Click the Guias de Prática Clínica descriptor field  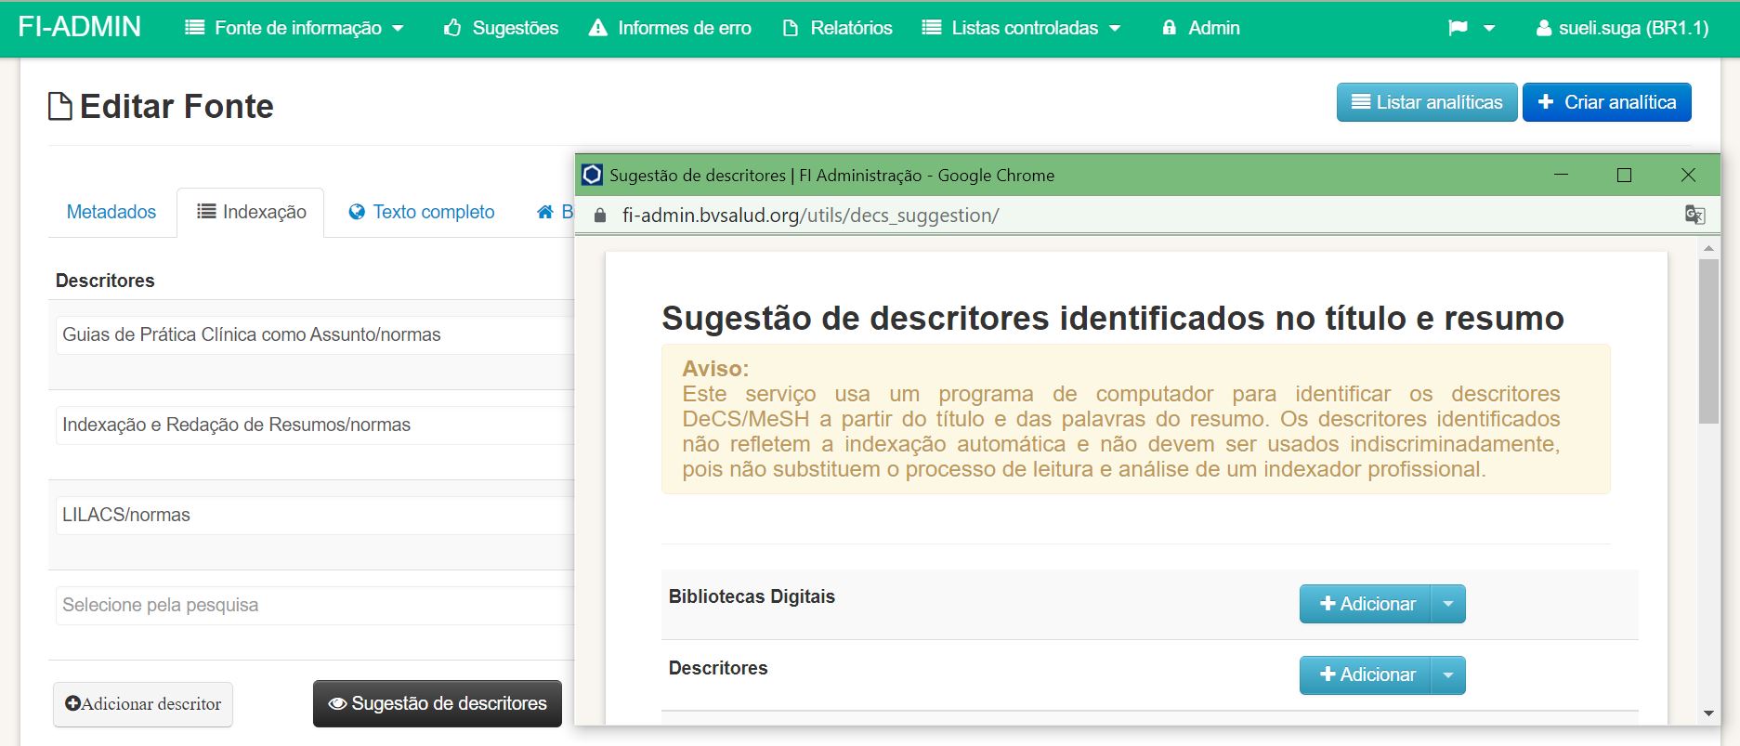(x=315, y=334)
